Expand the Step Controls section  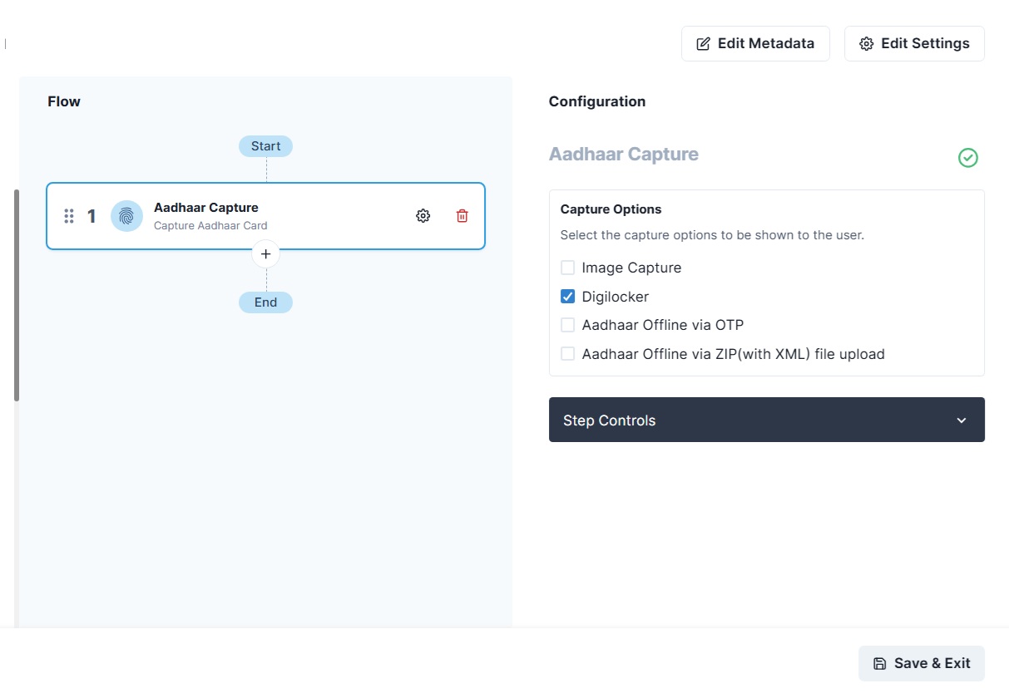(766, 420)
